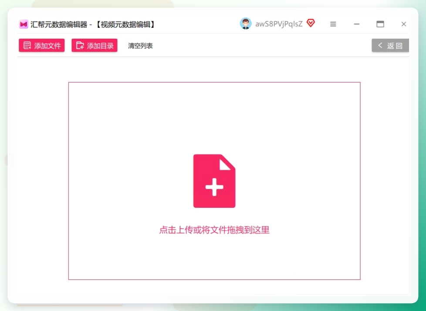The width and height of the screenshot is (426, 311).
Task: Click the app logo in title bar
Action: pyautogui.click(x=24, y=24)
